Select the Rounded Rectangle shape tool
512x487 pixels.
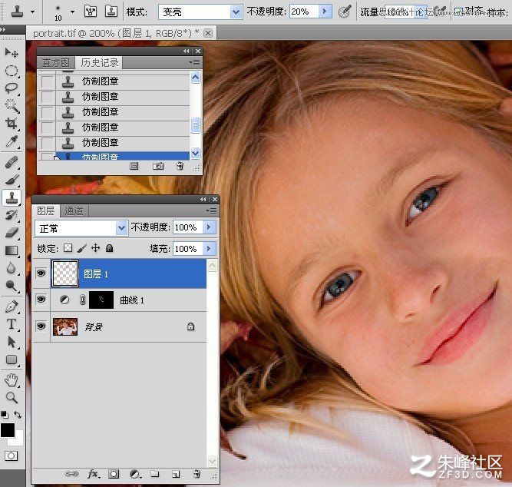(x=12, y=359)
